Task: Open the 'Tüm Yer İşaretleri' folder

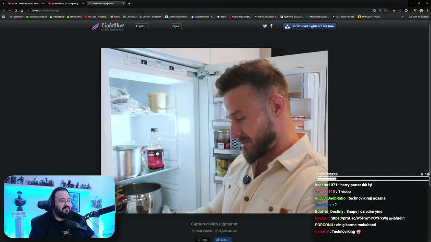Action: coord(419,16)
